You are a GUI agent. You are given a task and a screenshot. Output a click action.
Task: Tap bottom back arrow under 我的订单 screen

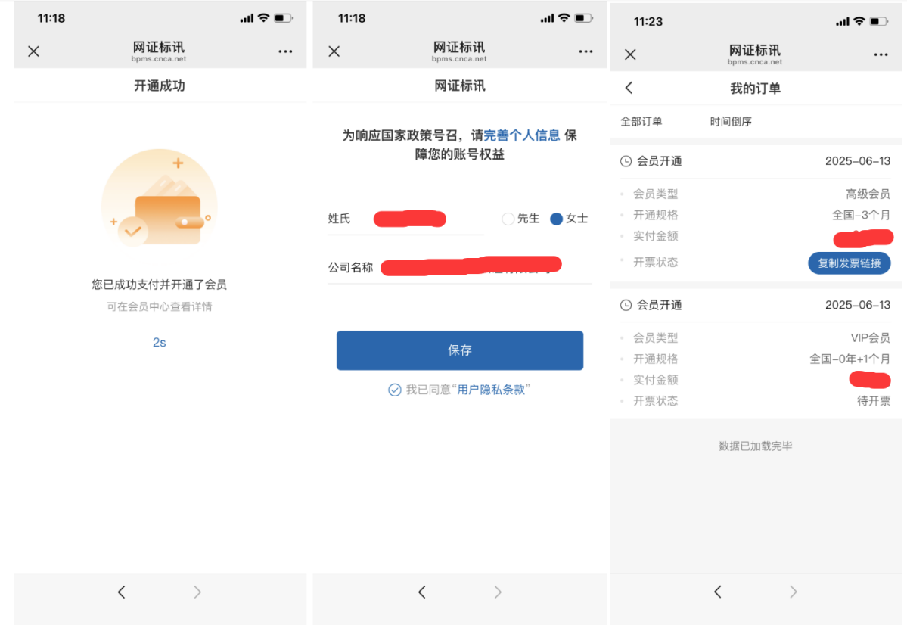pos(718,592)
